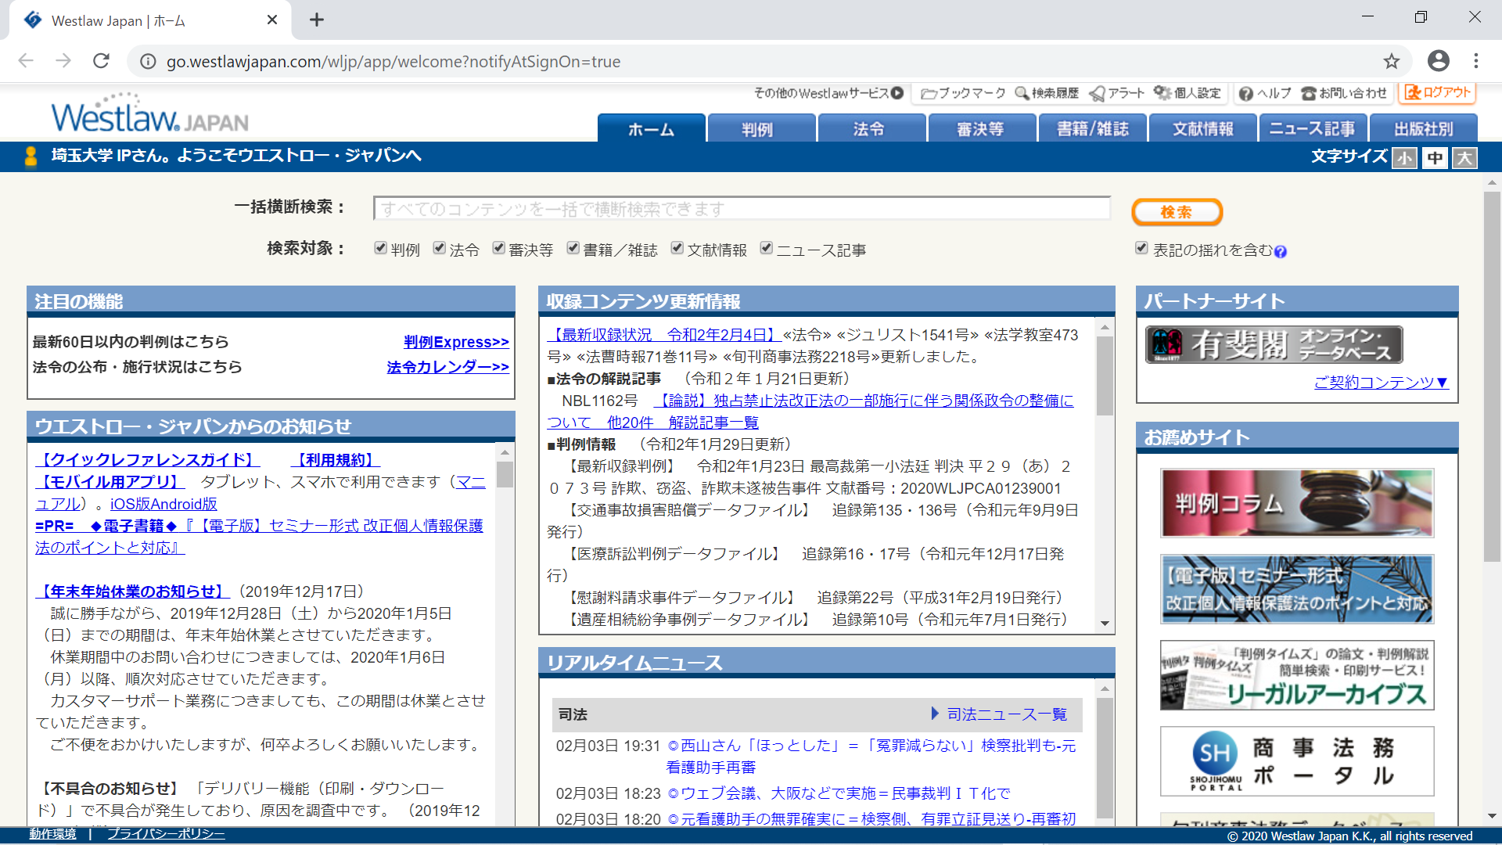
Task: Open 判例Express>> link
Action: pyautogui.click(x=456, y=342)
